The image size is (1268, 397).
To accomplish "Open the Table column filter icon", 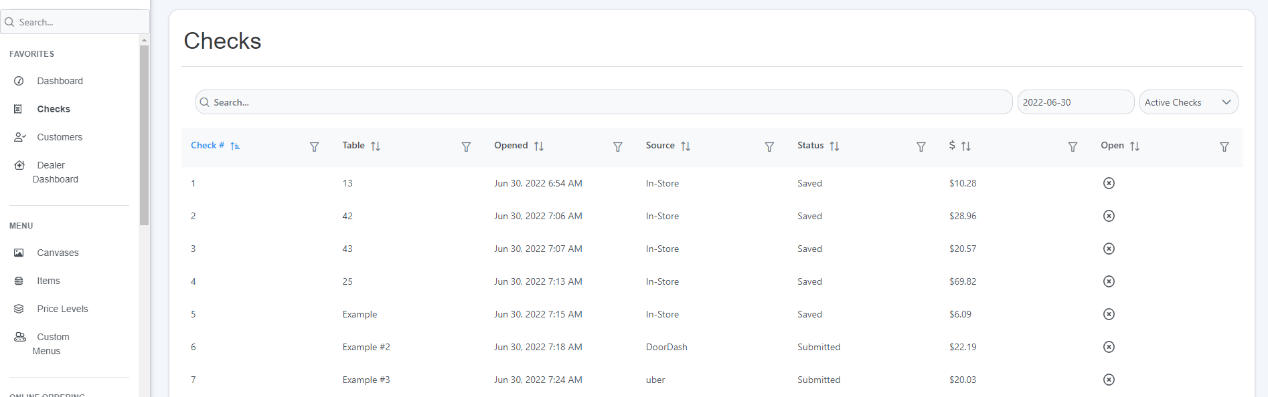I will 466,147.
